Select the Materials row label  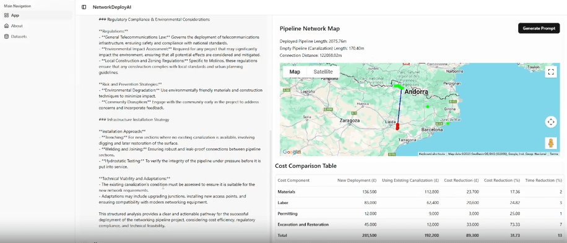pyautogui.click(x=286, y=192)
